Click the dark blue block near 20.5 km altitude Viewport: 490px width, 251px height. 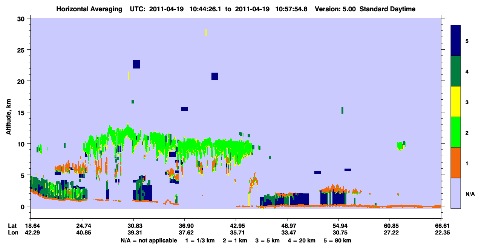pyautogui.click(x=215, y=76)
